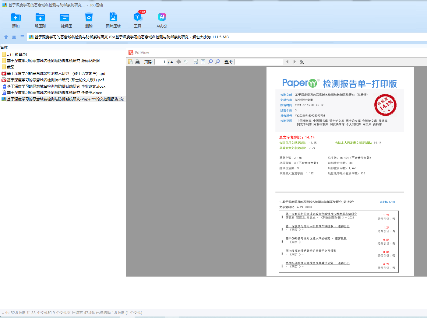Select the 截图 folder
The image size is (427, 318).
click(63, 67)
